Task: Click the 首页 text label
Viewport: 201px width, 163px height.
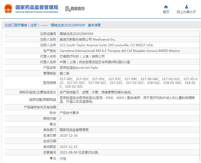Action: (166, 12)
